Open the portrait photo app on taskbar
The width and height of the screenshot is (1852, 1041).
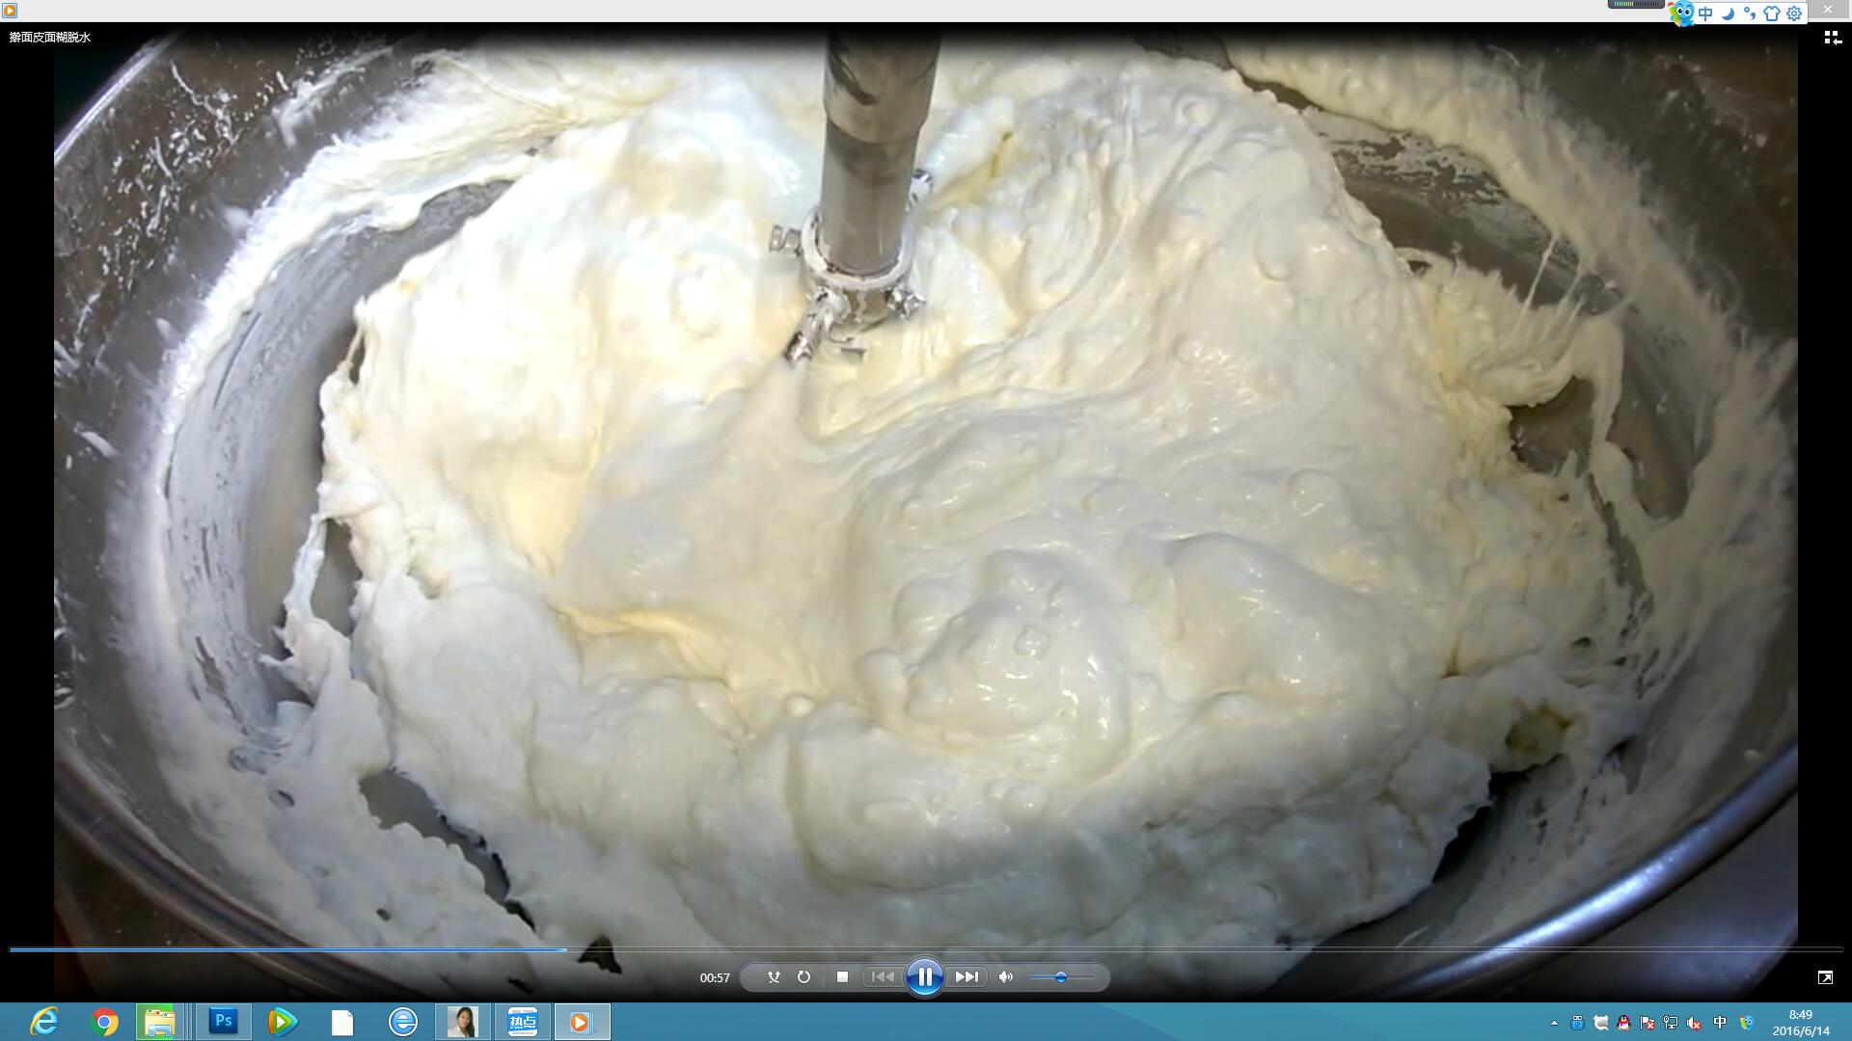coord(462,1022)
